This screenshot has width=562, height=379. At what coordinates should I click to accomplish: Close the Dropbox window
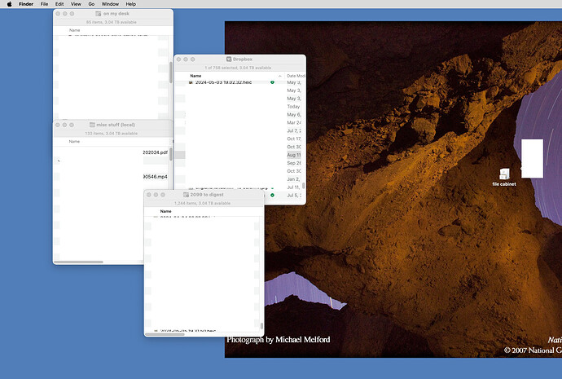tap(178, 59)
